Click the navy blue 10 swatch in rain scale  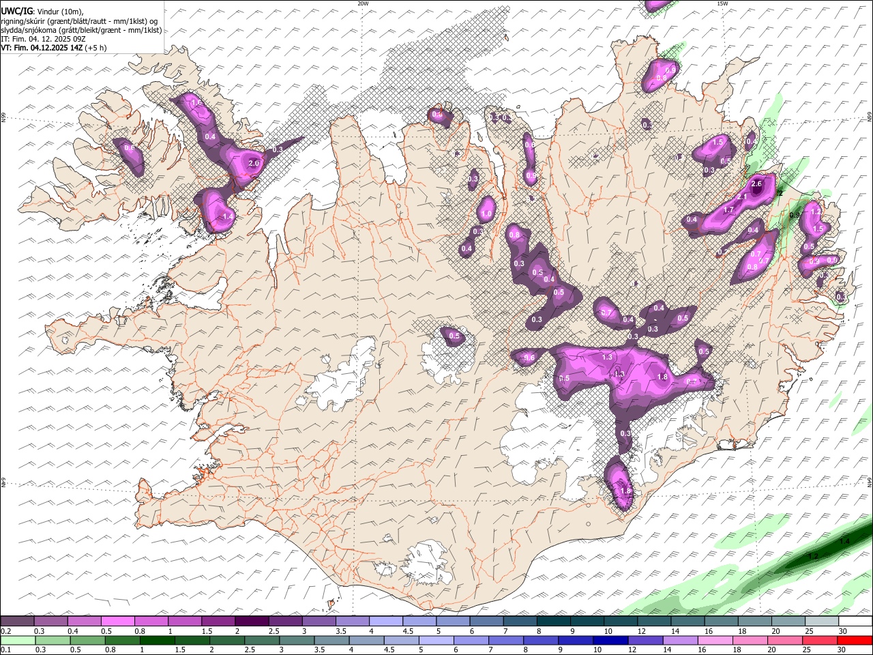click(610, 640)
